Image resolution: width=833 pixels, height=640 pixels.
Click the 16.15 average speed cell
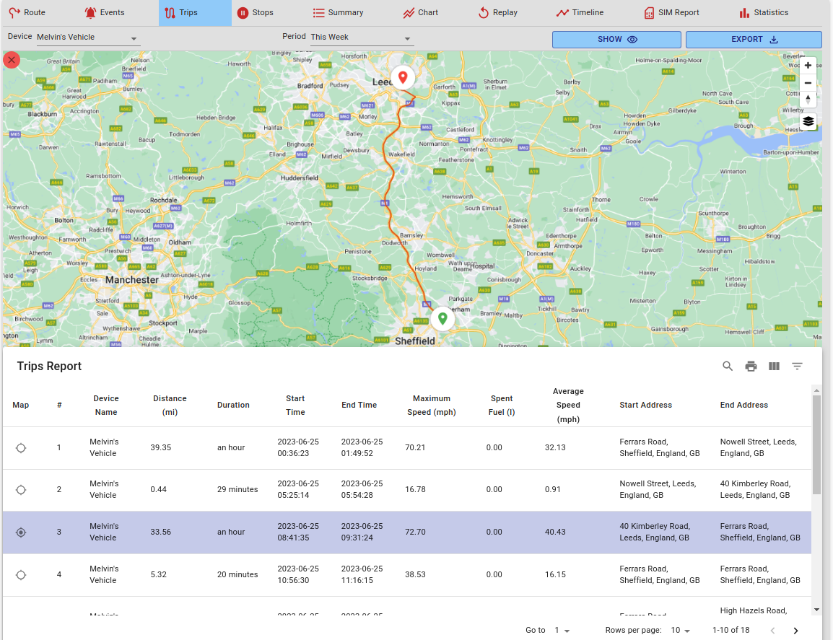555,574
